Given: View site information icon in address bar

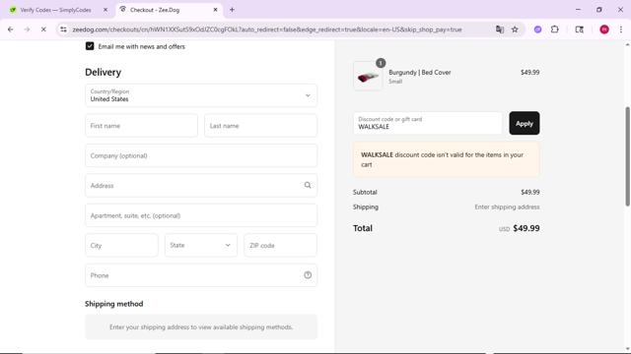Looking at the screenshot, I should (63, 29).
